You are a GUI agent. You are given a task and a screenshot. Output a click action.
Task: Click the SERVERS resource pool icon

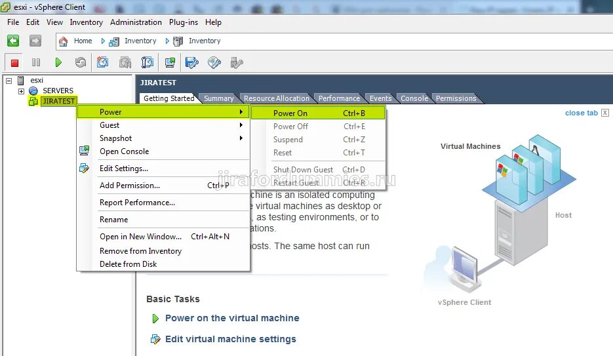(33, 90)
